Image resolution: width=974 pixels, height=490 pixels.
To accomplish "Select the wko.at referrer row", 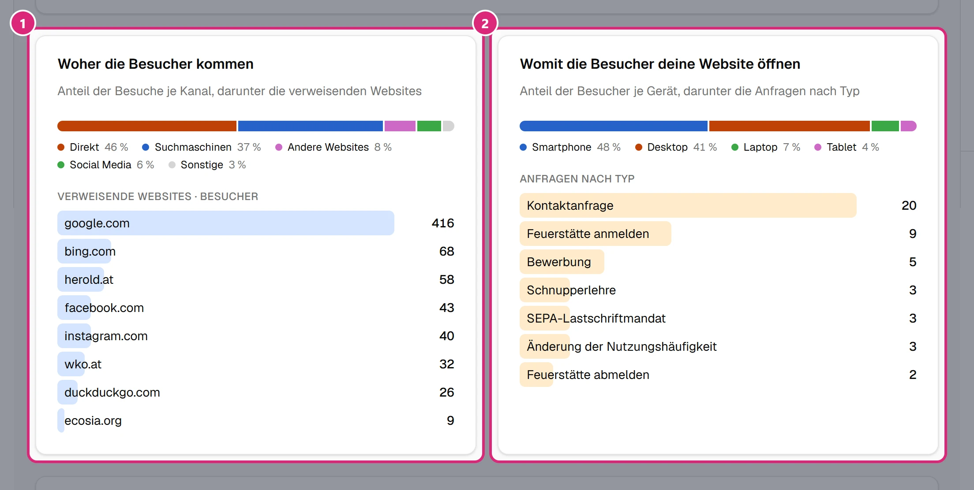I will click(x=256, y=364).
